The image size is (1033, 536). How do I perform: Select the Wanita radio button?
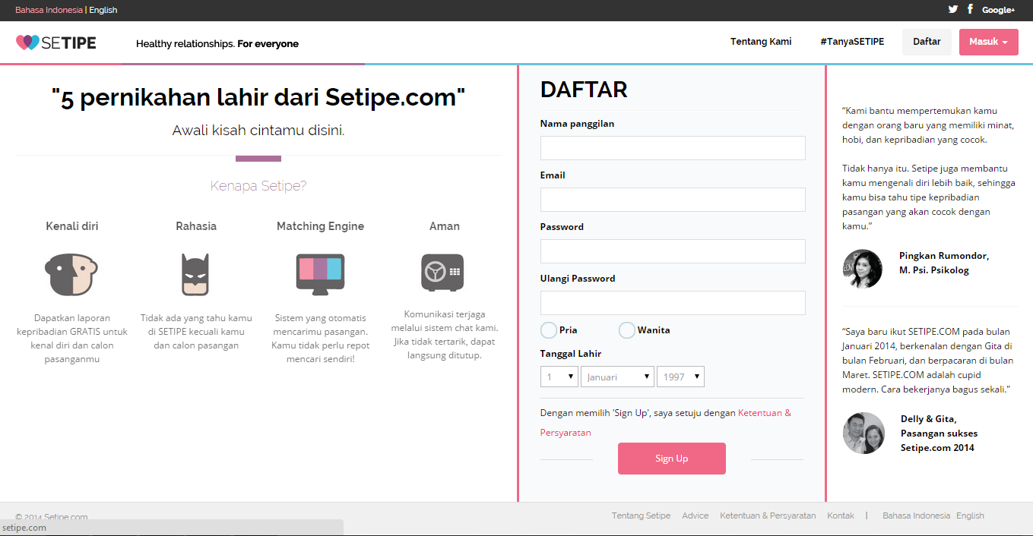point(627,330)
